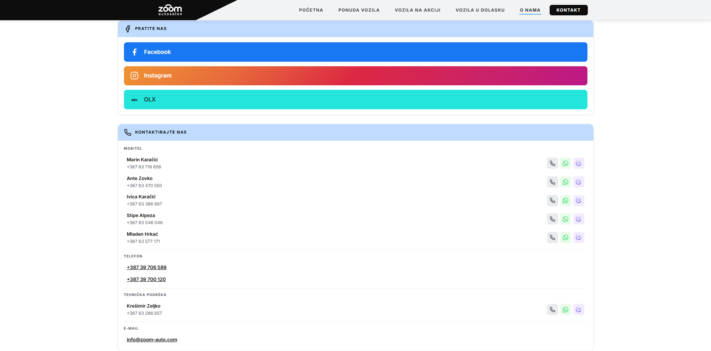This screenshot has width=711, height=351.
Task: Open WhatsApp chat with Ante Zovko
Action: click(x=565, y=182)
